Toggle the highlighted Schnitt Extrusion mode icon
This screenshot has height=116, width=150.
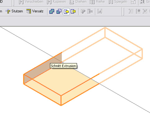[66, 11]
